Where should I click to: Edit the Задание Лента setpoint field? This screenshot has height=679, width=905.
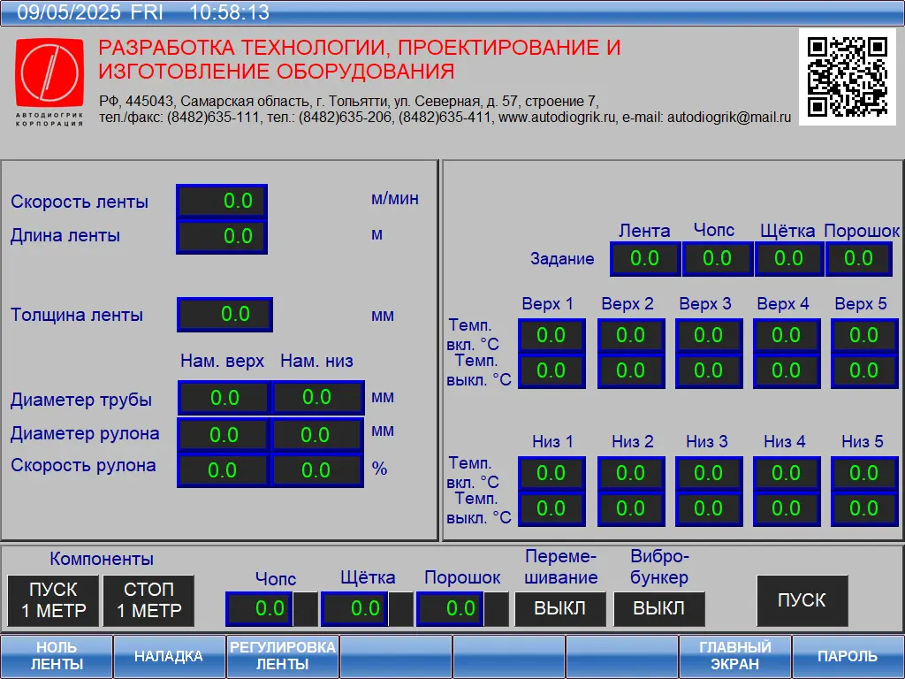(x=645, y=259)
